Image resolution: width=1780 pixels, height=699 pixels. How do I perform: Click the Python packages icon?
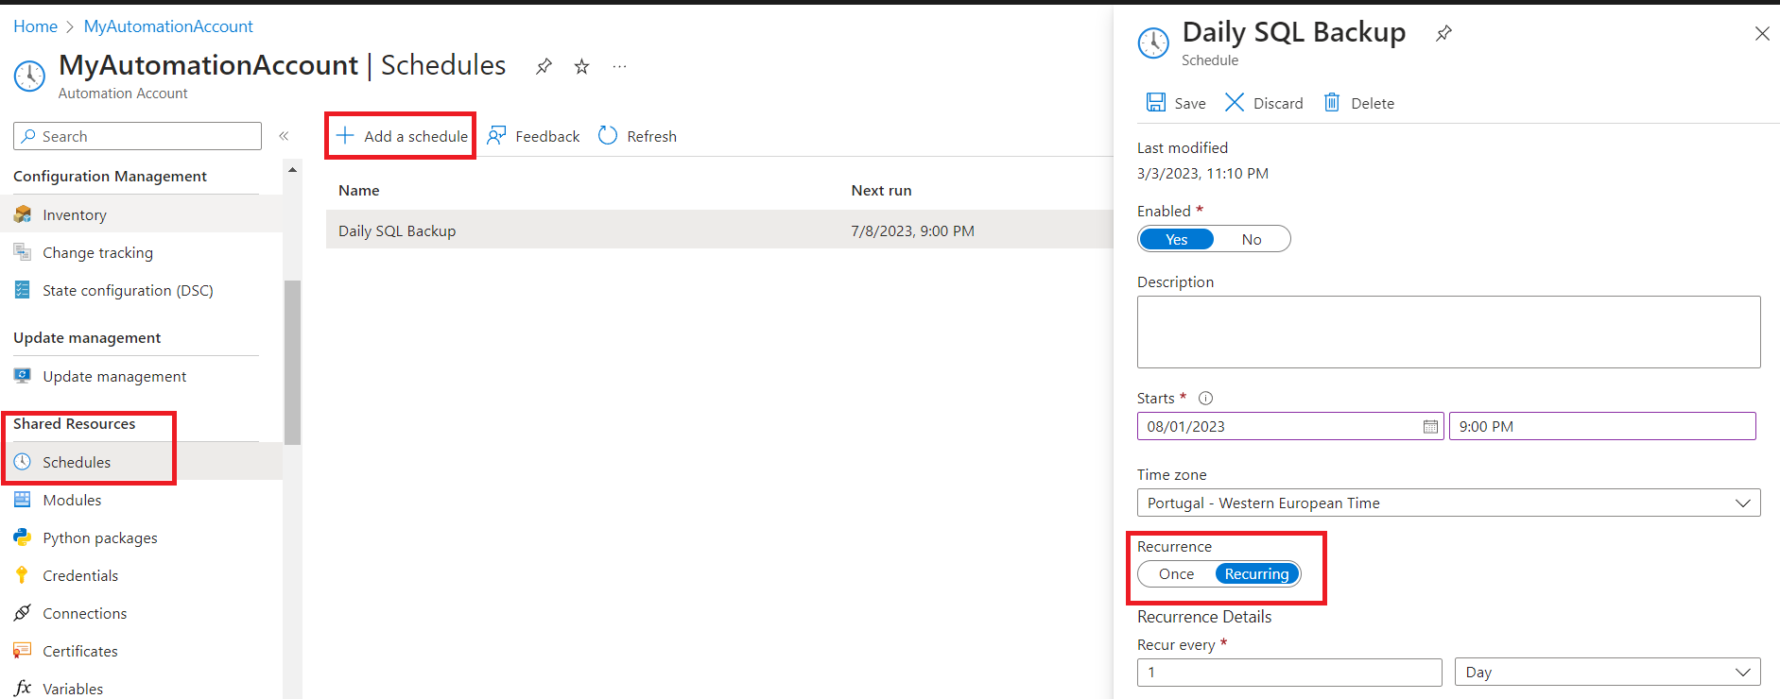coord(23,537)
